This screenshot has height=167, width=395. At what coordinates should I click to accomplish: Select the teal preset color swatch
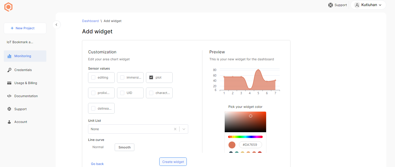pyautogui.click(x=237, y=152)
